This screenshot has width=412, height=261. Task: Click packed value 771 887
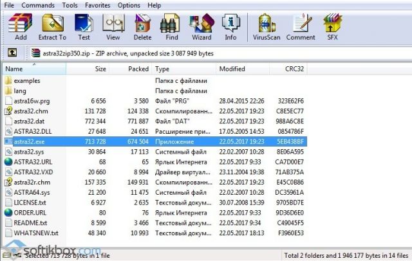coord(138,122)
